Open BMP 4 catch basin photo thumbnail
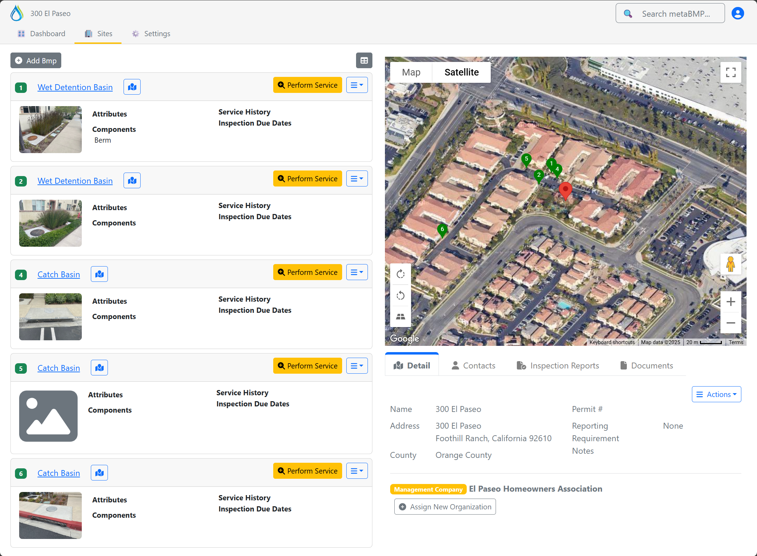This screenshot has width=757, height=556. click(50, 317)
